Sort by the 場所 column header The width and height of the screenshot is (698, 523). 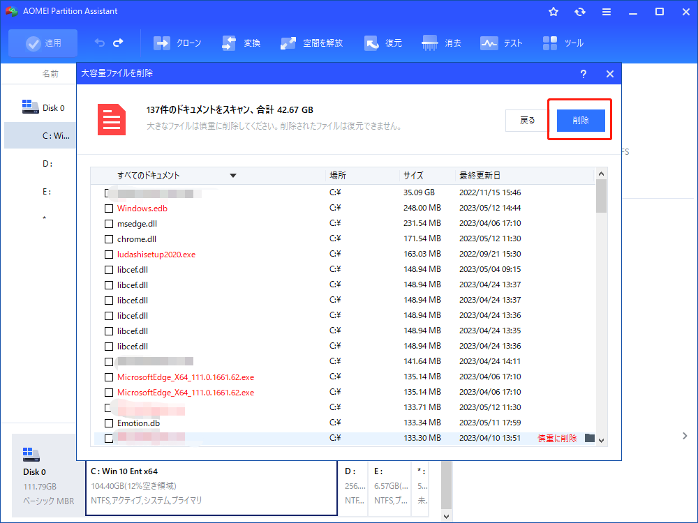tap(337, 175)
